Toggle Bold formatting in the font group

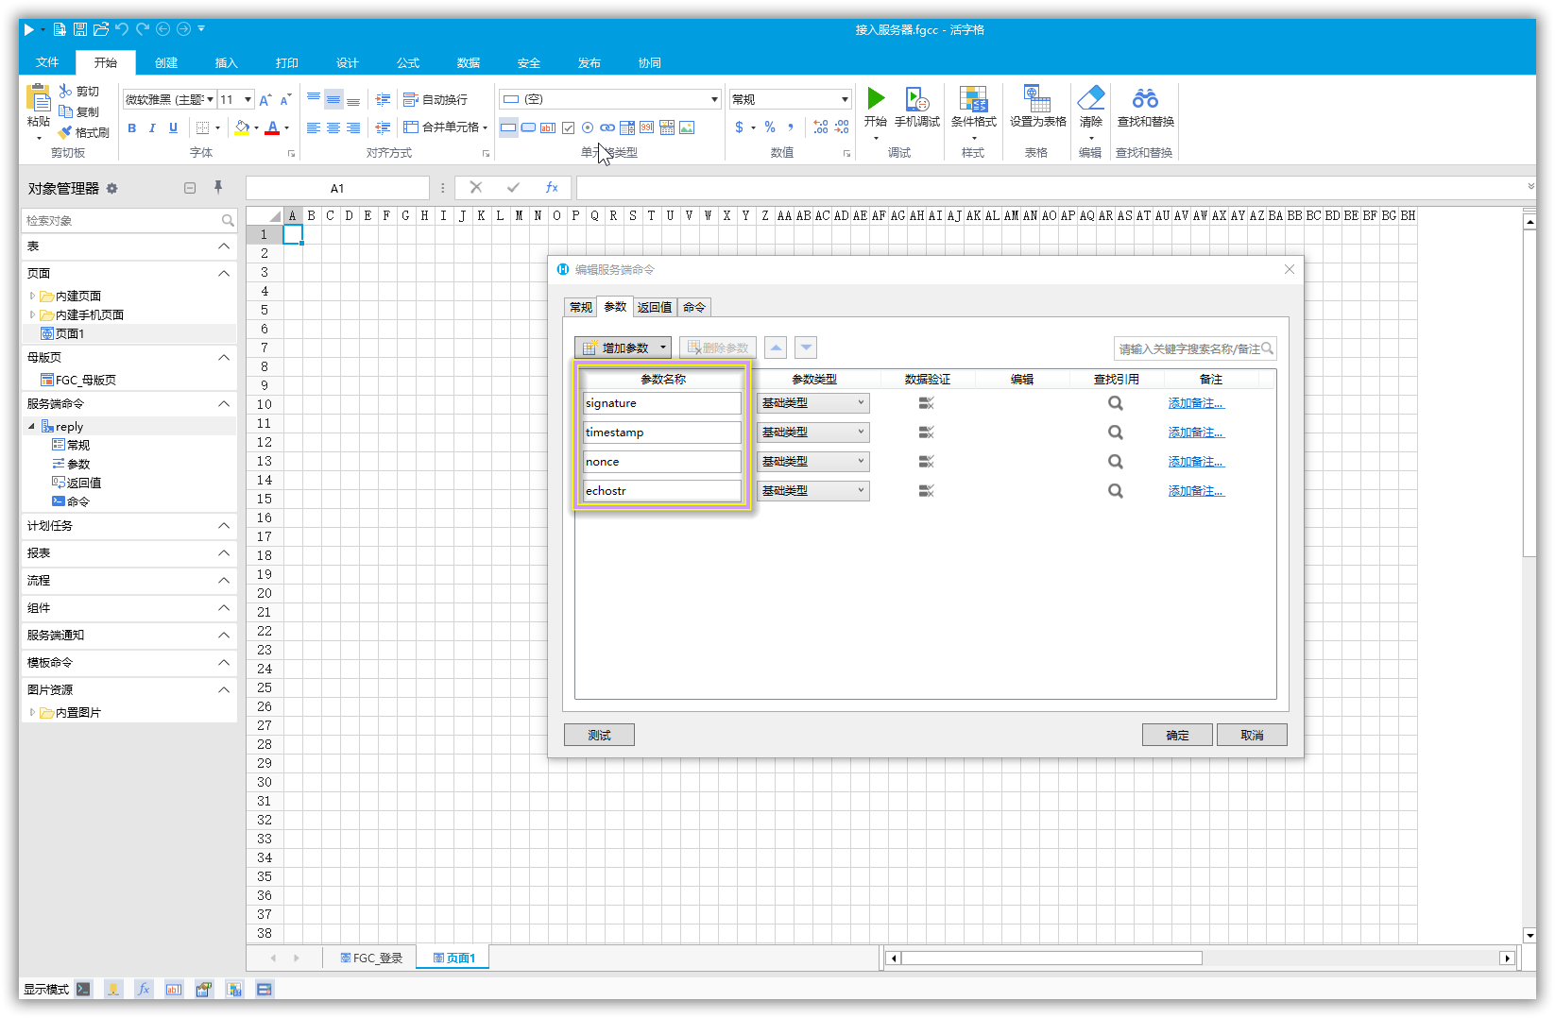coord(131,127)
